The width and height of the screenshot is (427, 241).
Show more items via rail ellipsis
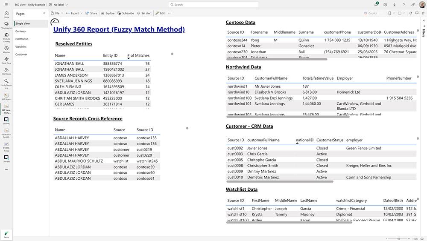6,170
